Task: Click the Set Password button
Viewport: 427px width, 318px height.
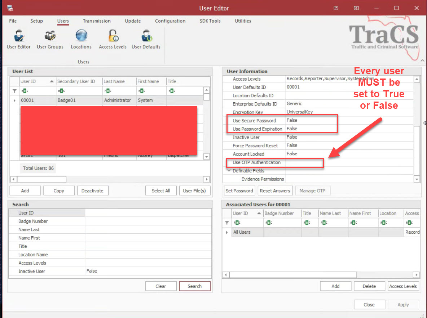Action: (239, 191)
